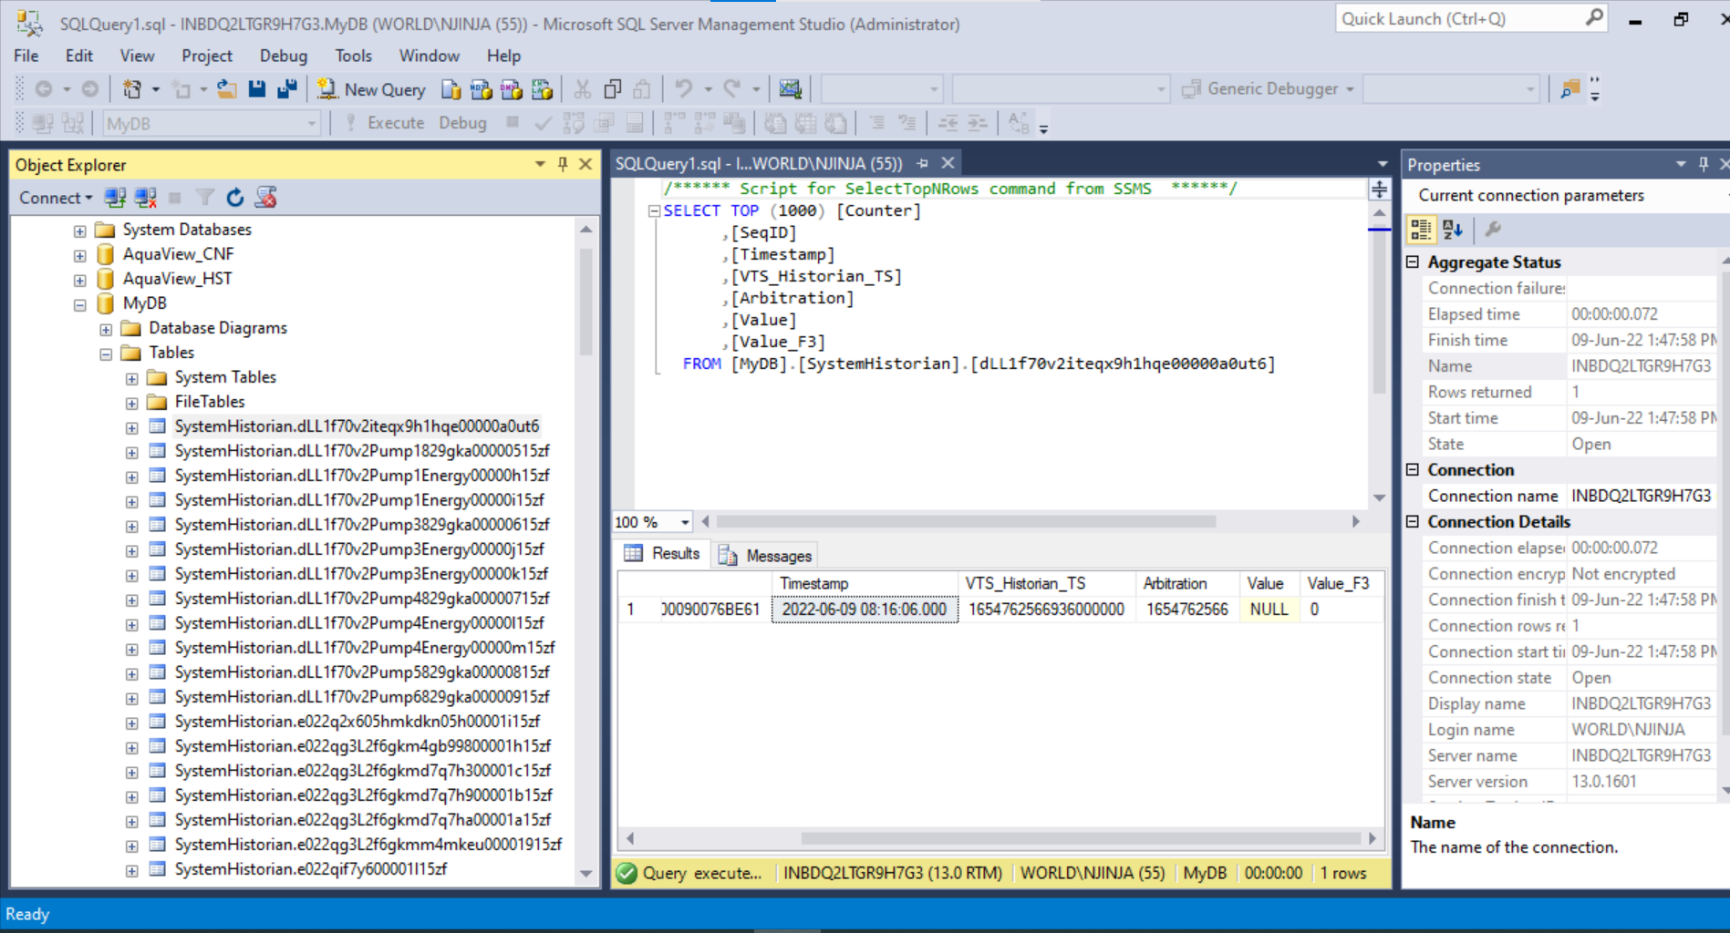Sort Properties alphabetically with A-Z icon
1730x933 pixels.
[x=1453, y=230]
